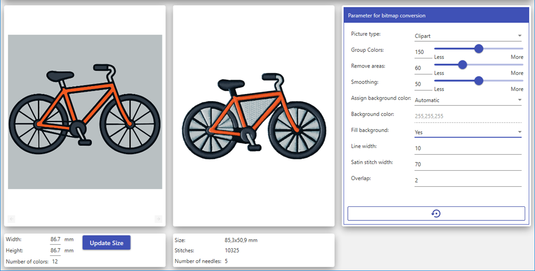Click the Line width input field
Viewport: 535px width, 271px height.
coord(468,148)
